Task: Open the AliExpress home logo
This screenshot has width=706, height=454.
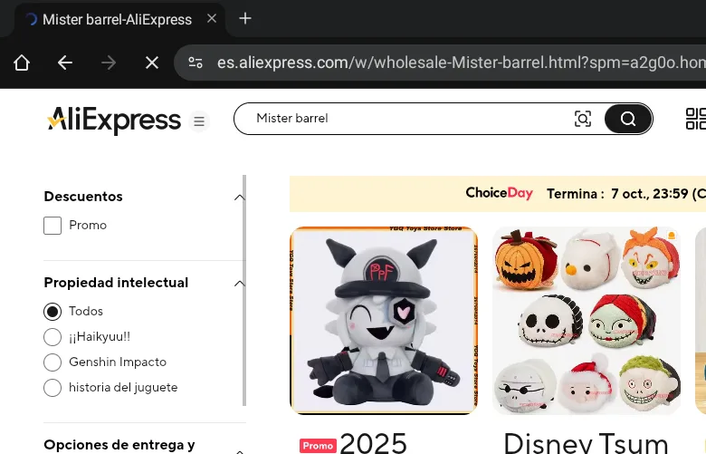Action: pos(114,120)
